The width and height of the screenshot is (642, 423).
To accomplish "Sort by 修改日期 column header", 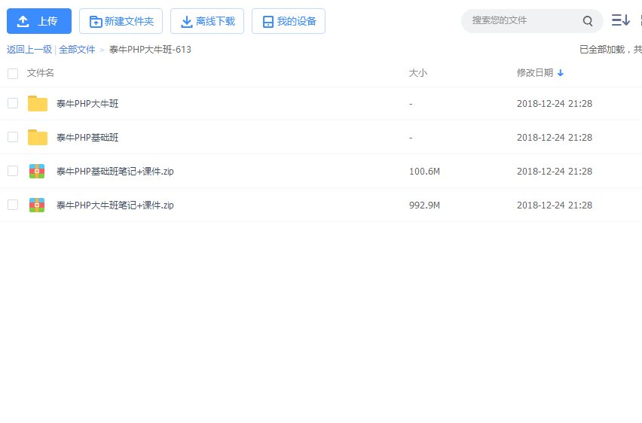I will (x=535, y=73).
